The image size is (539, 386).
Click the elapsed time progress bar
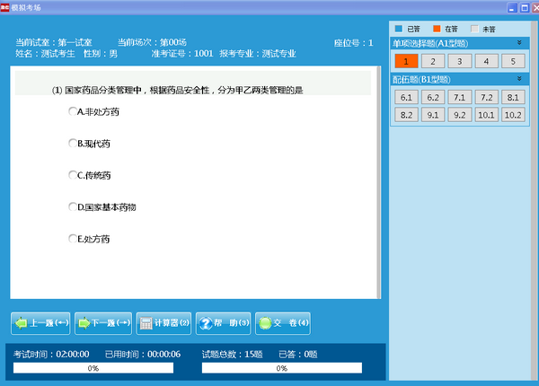(x=93, y=368)
